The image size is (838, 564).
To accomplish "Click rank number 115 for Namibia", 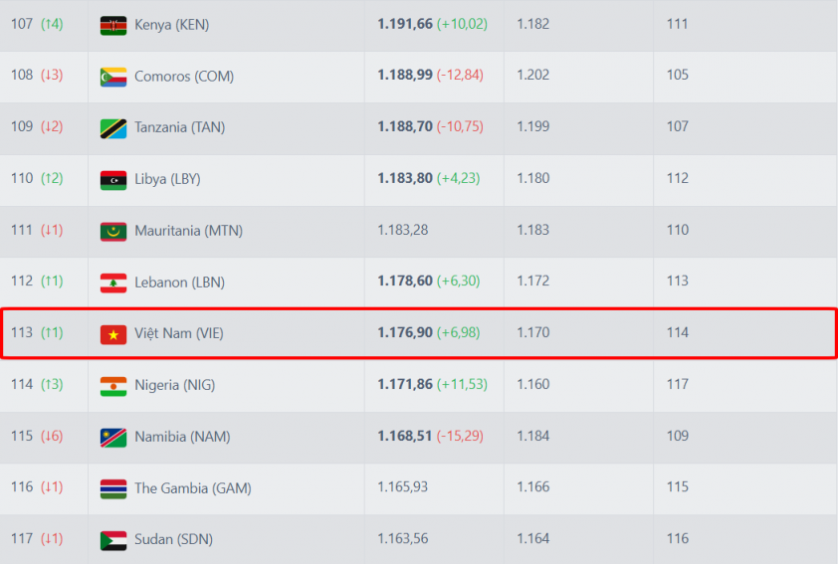I will coord(22,437).
